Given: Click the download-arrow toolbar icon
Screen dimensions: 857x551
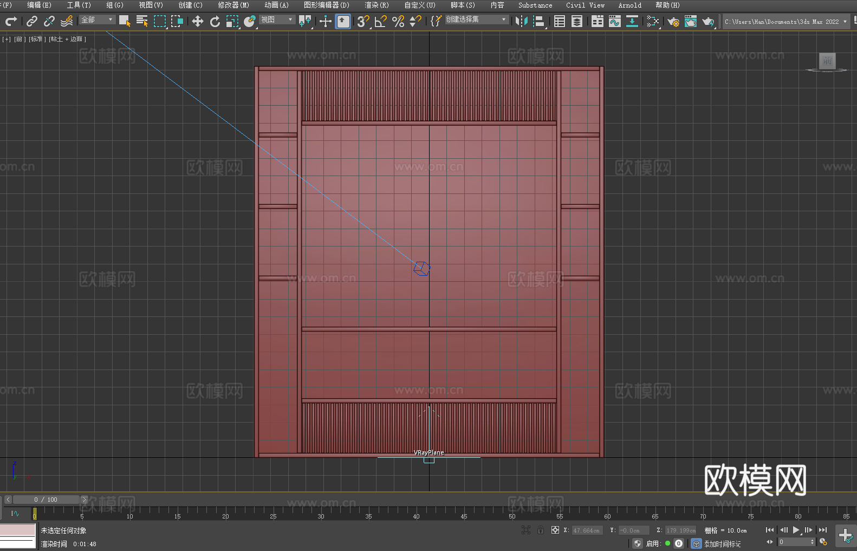Looking at the screenshot, I should [632, 21].
